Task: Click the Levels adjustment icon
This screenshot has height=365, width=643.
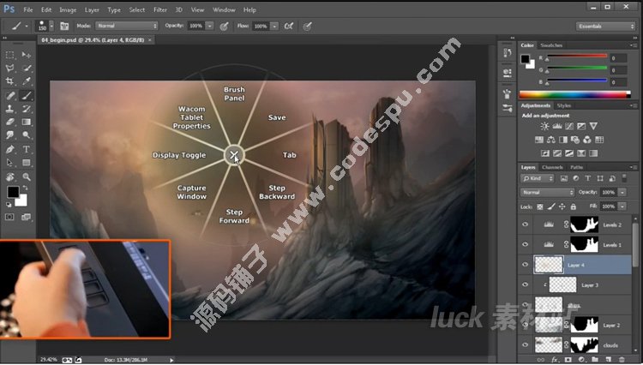Action: point(557,126)
